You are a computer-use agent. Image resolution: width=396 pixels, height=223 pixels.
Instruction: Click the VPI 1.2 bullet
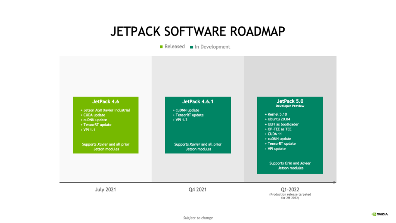tap(180, 120)
